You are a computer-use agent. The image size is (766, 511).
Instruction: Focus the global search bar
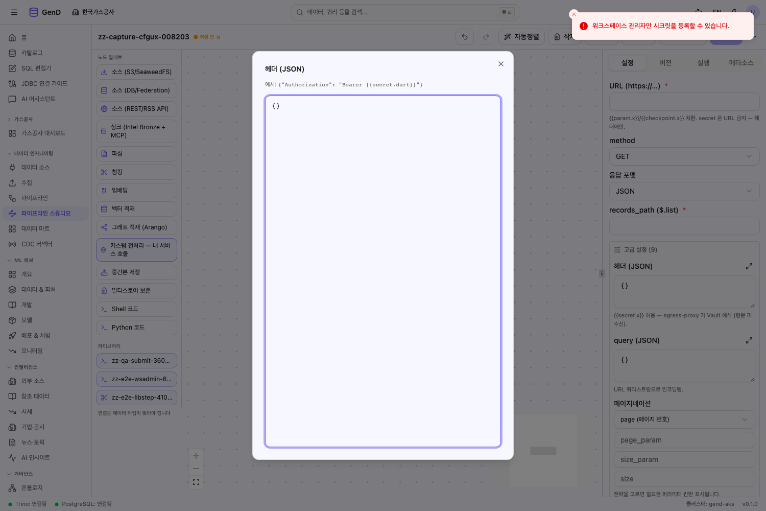coord(405,12)
